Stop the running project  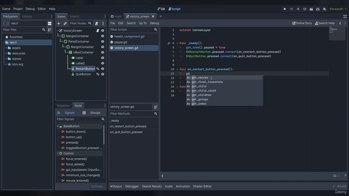point(298,9)
